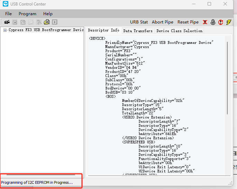Switch to the Device Class Selection tab
This screenshot has height=189, width=237.
coord(180,31)
